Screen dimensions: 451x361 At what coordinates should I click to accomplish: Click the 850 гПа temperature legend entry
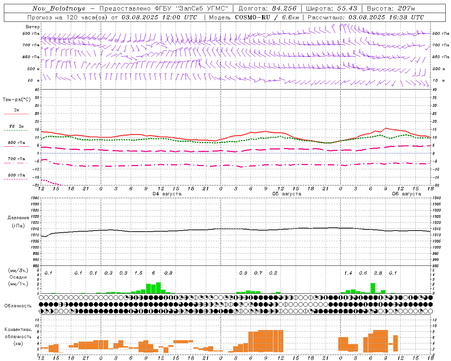pos(17,142)
